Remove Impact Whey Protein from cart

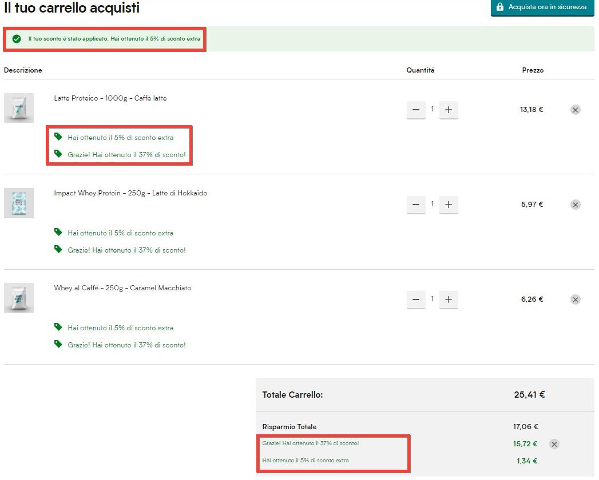(x=576, y=205)
